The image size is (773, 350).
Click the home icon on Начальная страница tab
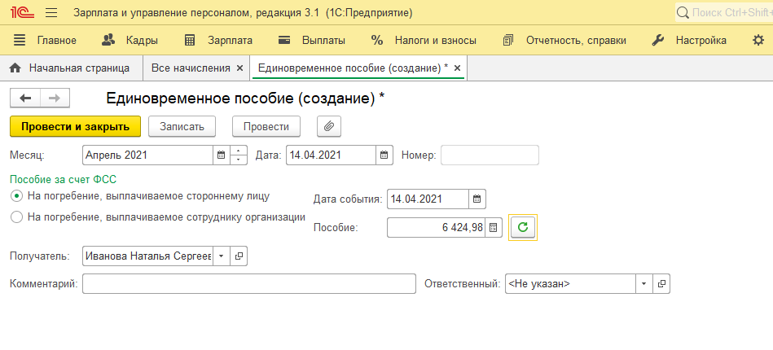[15, 68]
